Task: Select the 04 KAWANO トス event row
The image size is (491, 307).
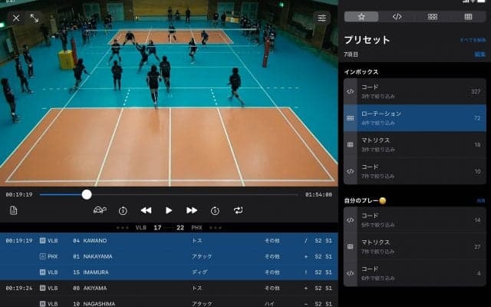Action: point(169,240)
